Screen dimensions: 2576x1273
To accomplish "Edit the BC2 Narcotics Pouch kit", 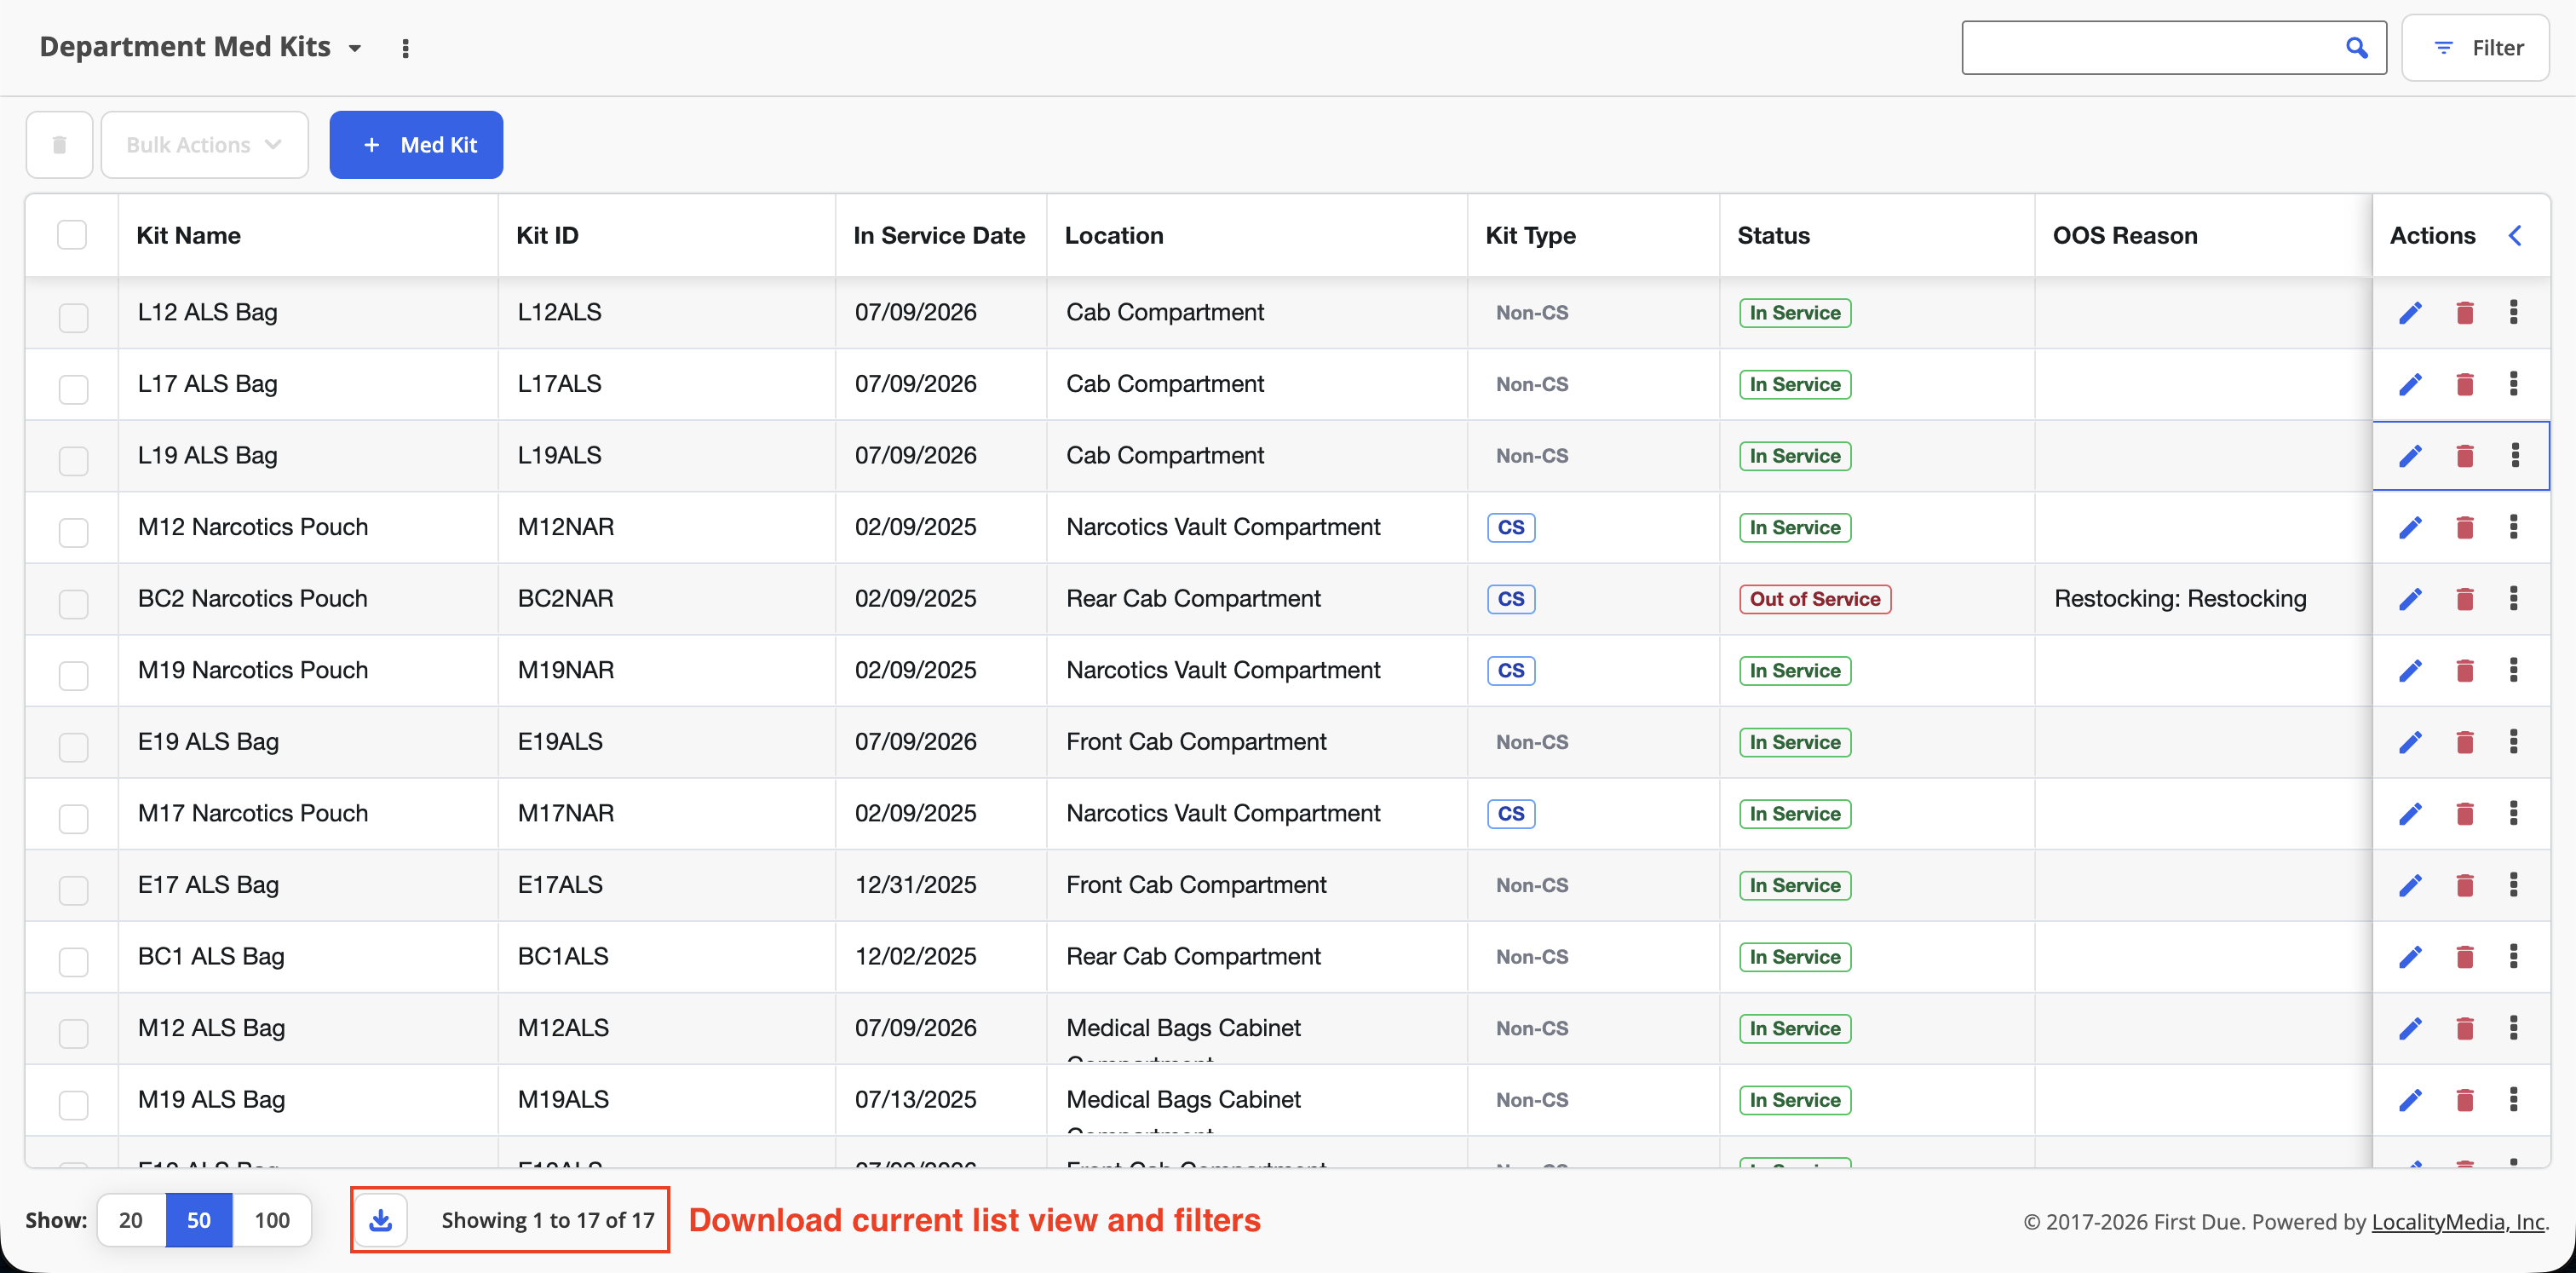I will [2410, 599].
